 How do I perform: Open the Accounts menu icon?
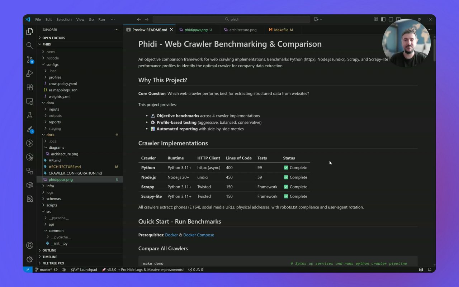pyautogui.click(x=30, y=245)
